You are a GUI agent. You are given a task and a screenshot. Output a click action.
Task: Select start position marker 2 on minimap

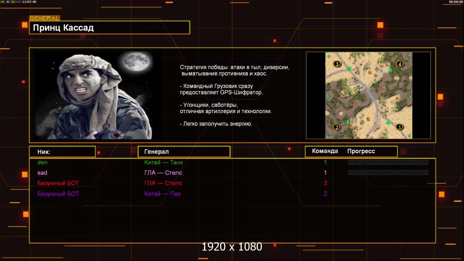336,127
